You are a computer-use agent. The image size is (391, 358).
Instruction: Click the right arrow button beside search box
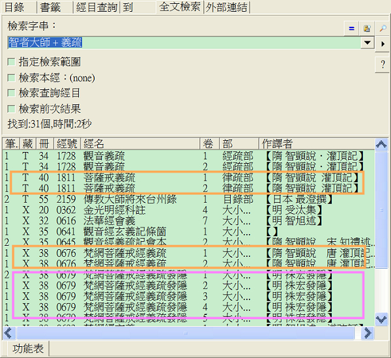383,44
